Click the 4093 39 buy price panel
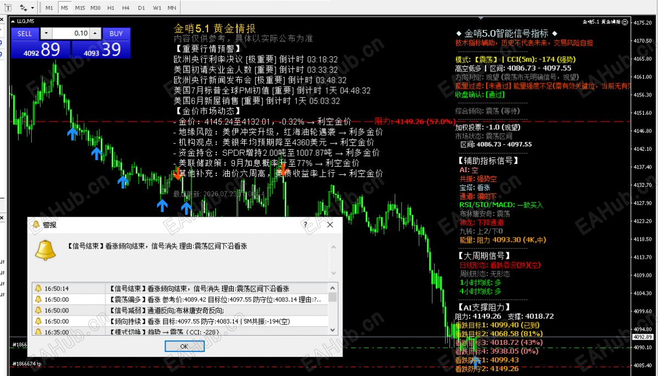 [101, 49]
